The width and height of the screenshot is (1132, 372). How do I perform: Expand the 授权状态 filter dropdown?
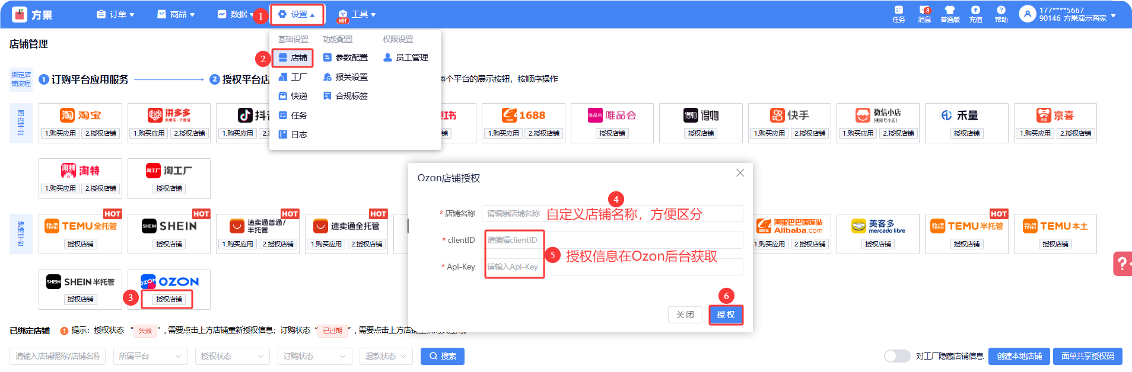point(233,356)
